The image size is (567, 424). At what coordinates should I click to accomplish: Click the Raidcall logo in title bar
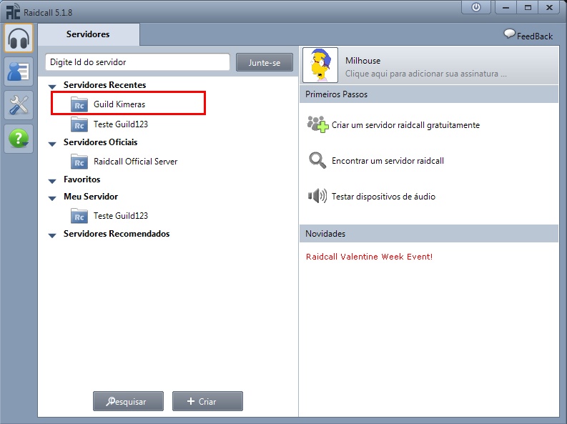pyautogui.click(x=13, y=11)
